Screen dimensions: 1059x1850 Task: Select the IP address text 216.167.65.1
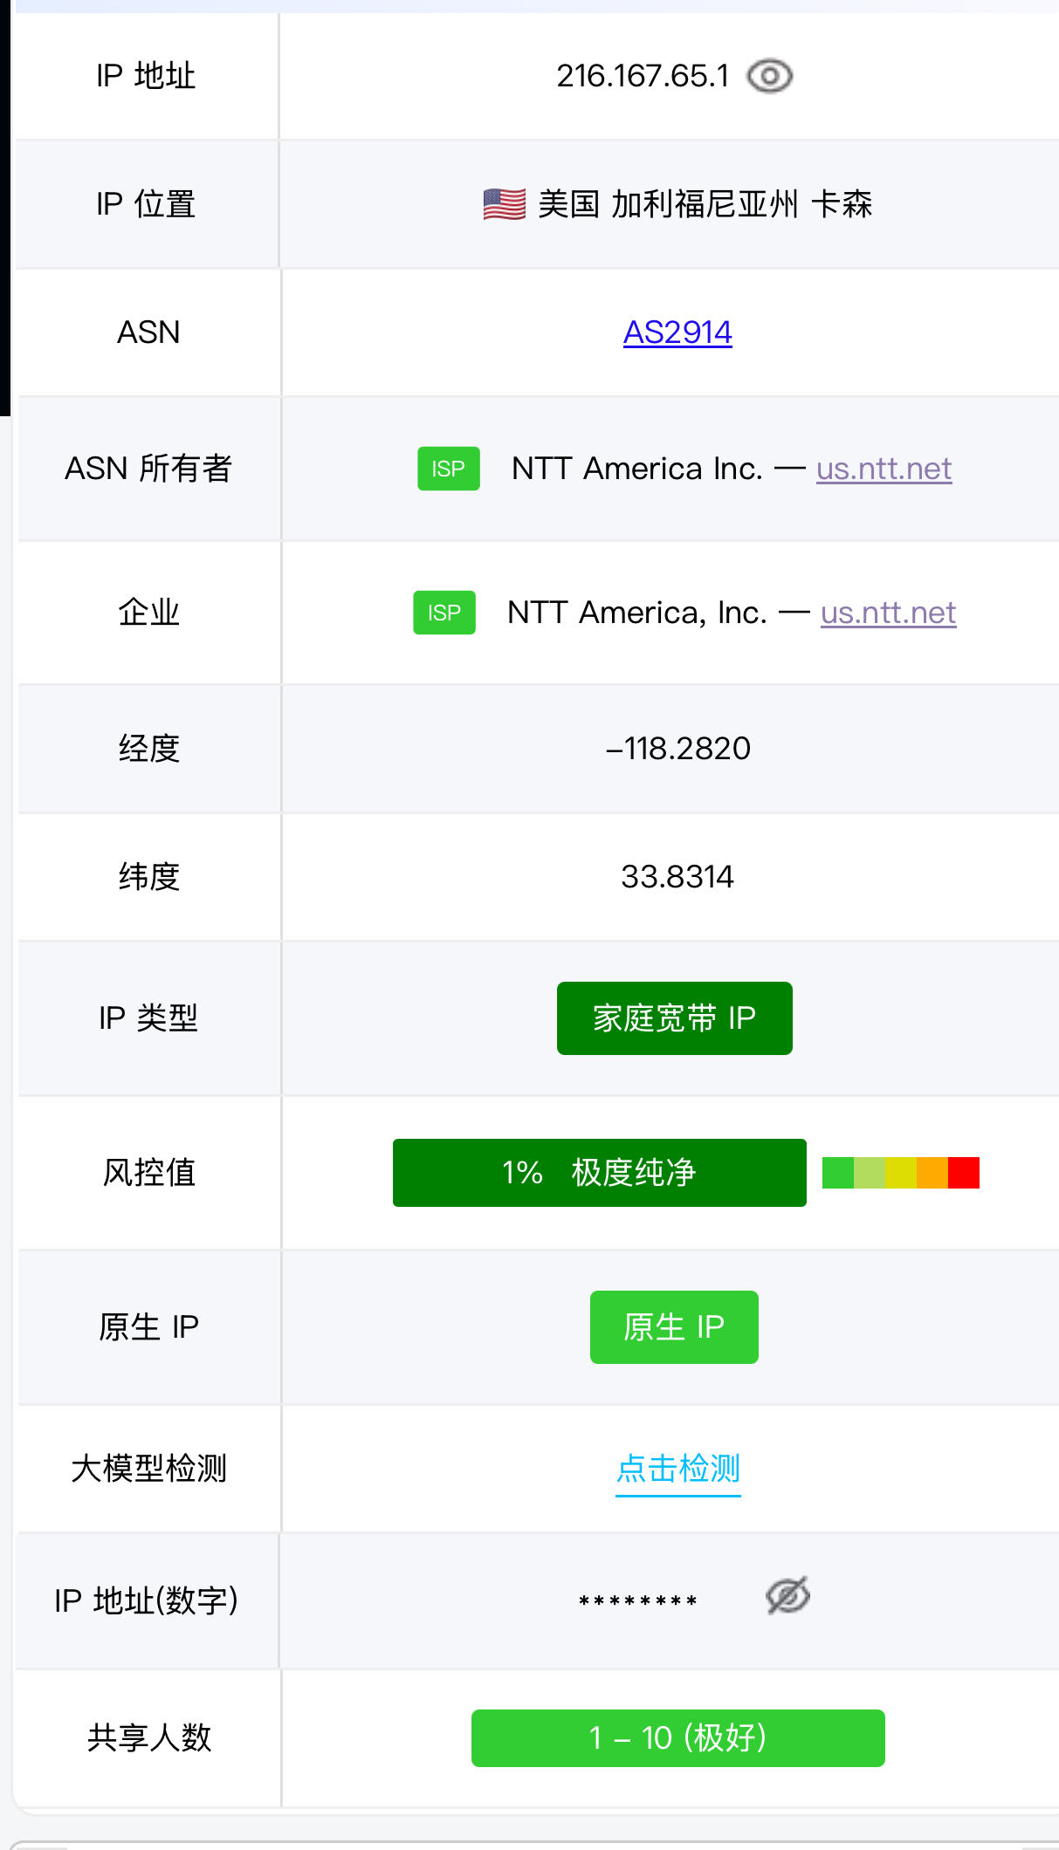tap(643, 76)
